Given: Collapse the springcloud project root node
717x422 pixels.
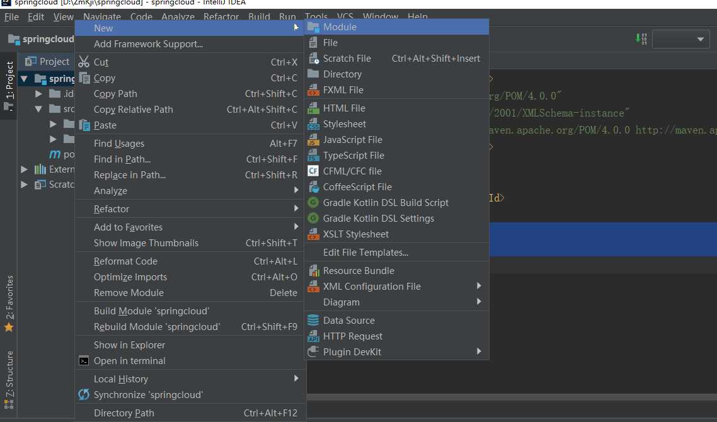Looking at the screenshot, I should (25, 79).
